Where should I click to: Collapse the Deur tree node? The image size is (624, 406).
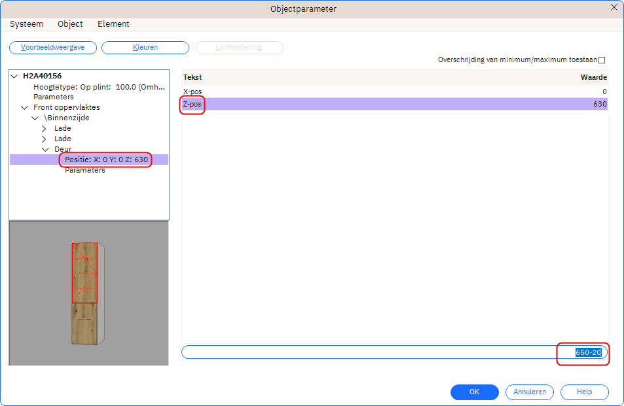pyautogui.click(x=46, y=149)
